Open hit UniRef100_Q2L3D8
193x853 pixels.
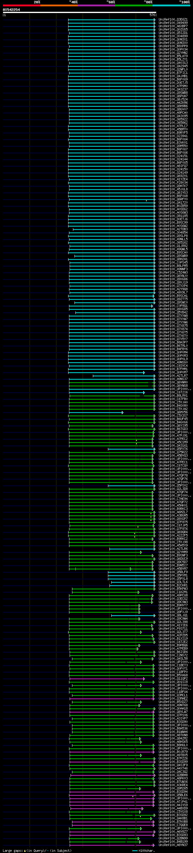173,489
